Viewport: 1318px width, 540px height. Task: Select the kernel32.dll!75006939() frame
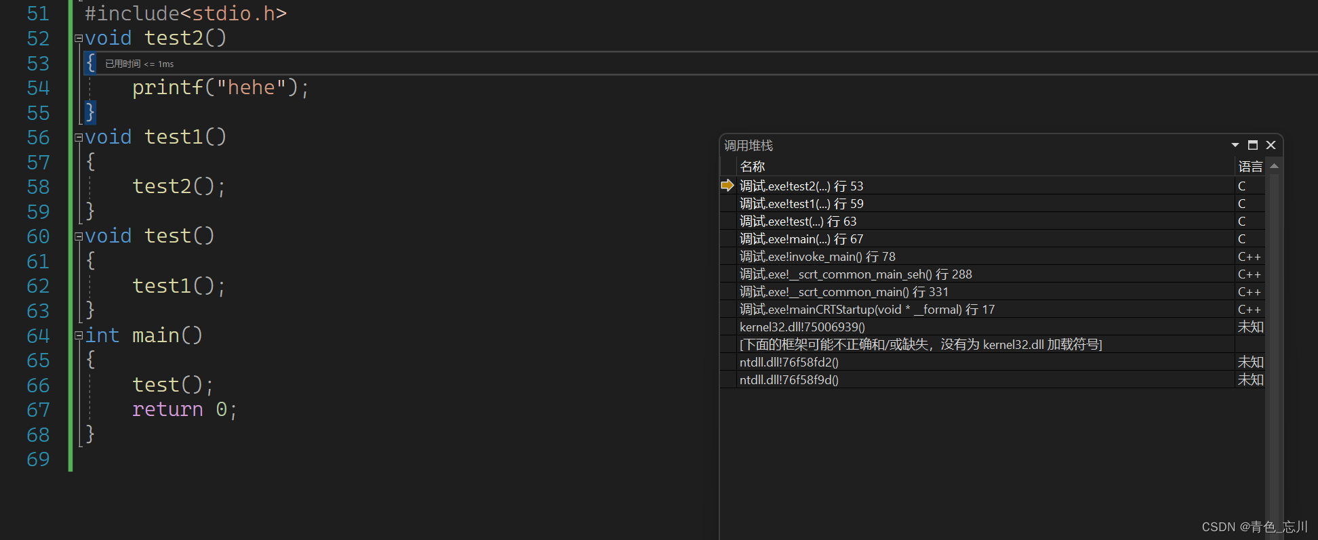pyautogui.click(x=802, y=327)
